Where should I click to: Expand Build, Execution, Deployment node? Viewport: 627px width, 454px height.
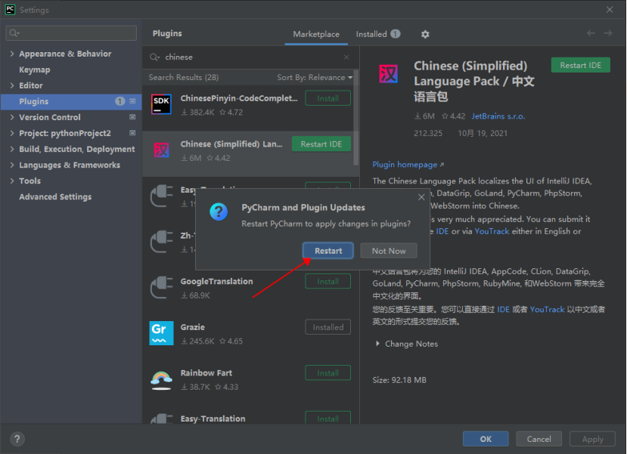[12, 149]
